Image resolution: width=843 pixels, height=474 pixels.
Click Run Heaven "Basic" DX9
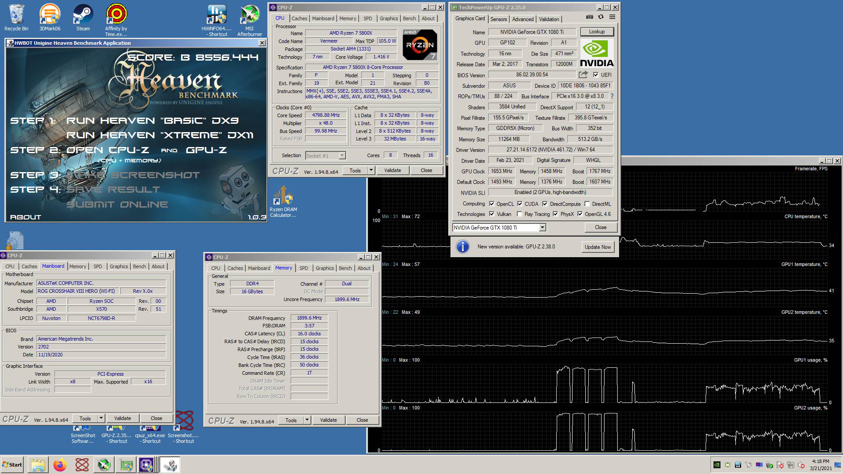click(152, 121)
